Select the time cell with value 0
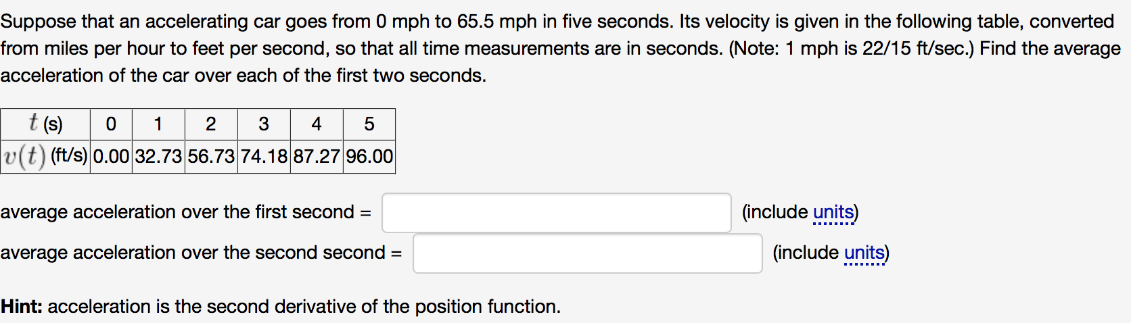Screen dimensions: 1131x323 coord(111,124)
